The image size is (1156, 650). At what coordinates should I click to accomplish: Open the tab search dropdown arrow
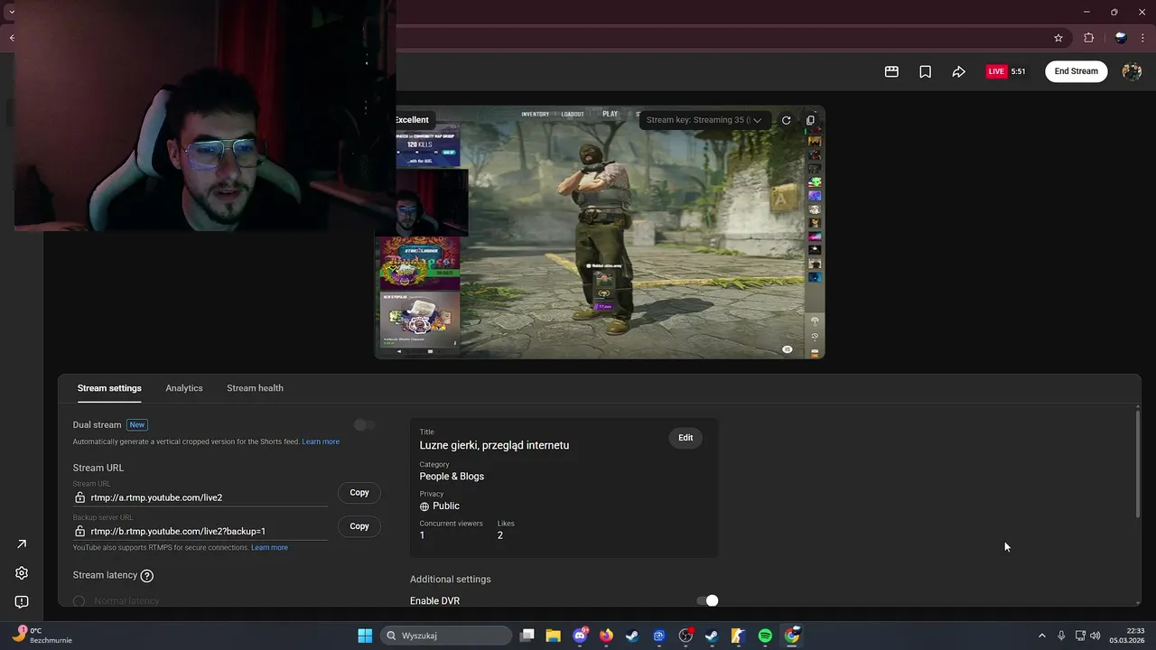pyautogui.click(x=11, y=12)
